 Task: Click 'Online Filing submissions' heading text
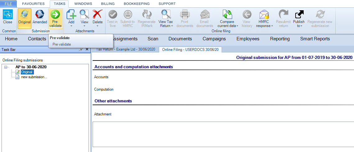tap(23, 60)
